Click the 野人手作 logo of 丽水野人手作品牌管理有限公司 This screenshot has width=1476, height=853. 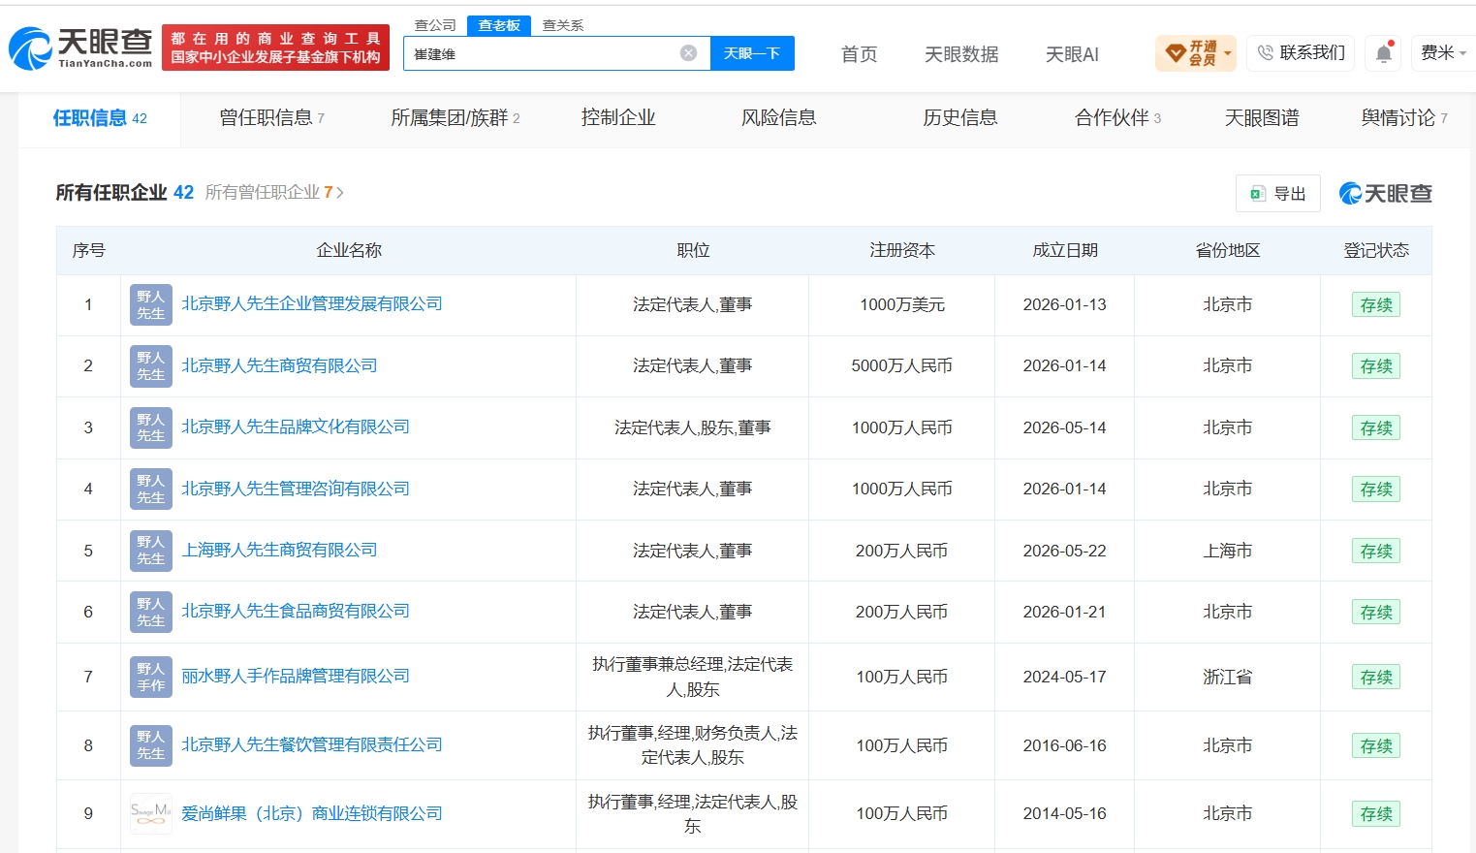click(x=151, y=677)
